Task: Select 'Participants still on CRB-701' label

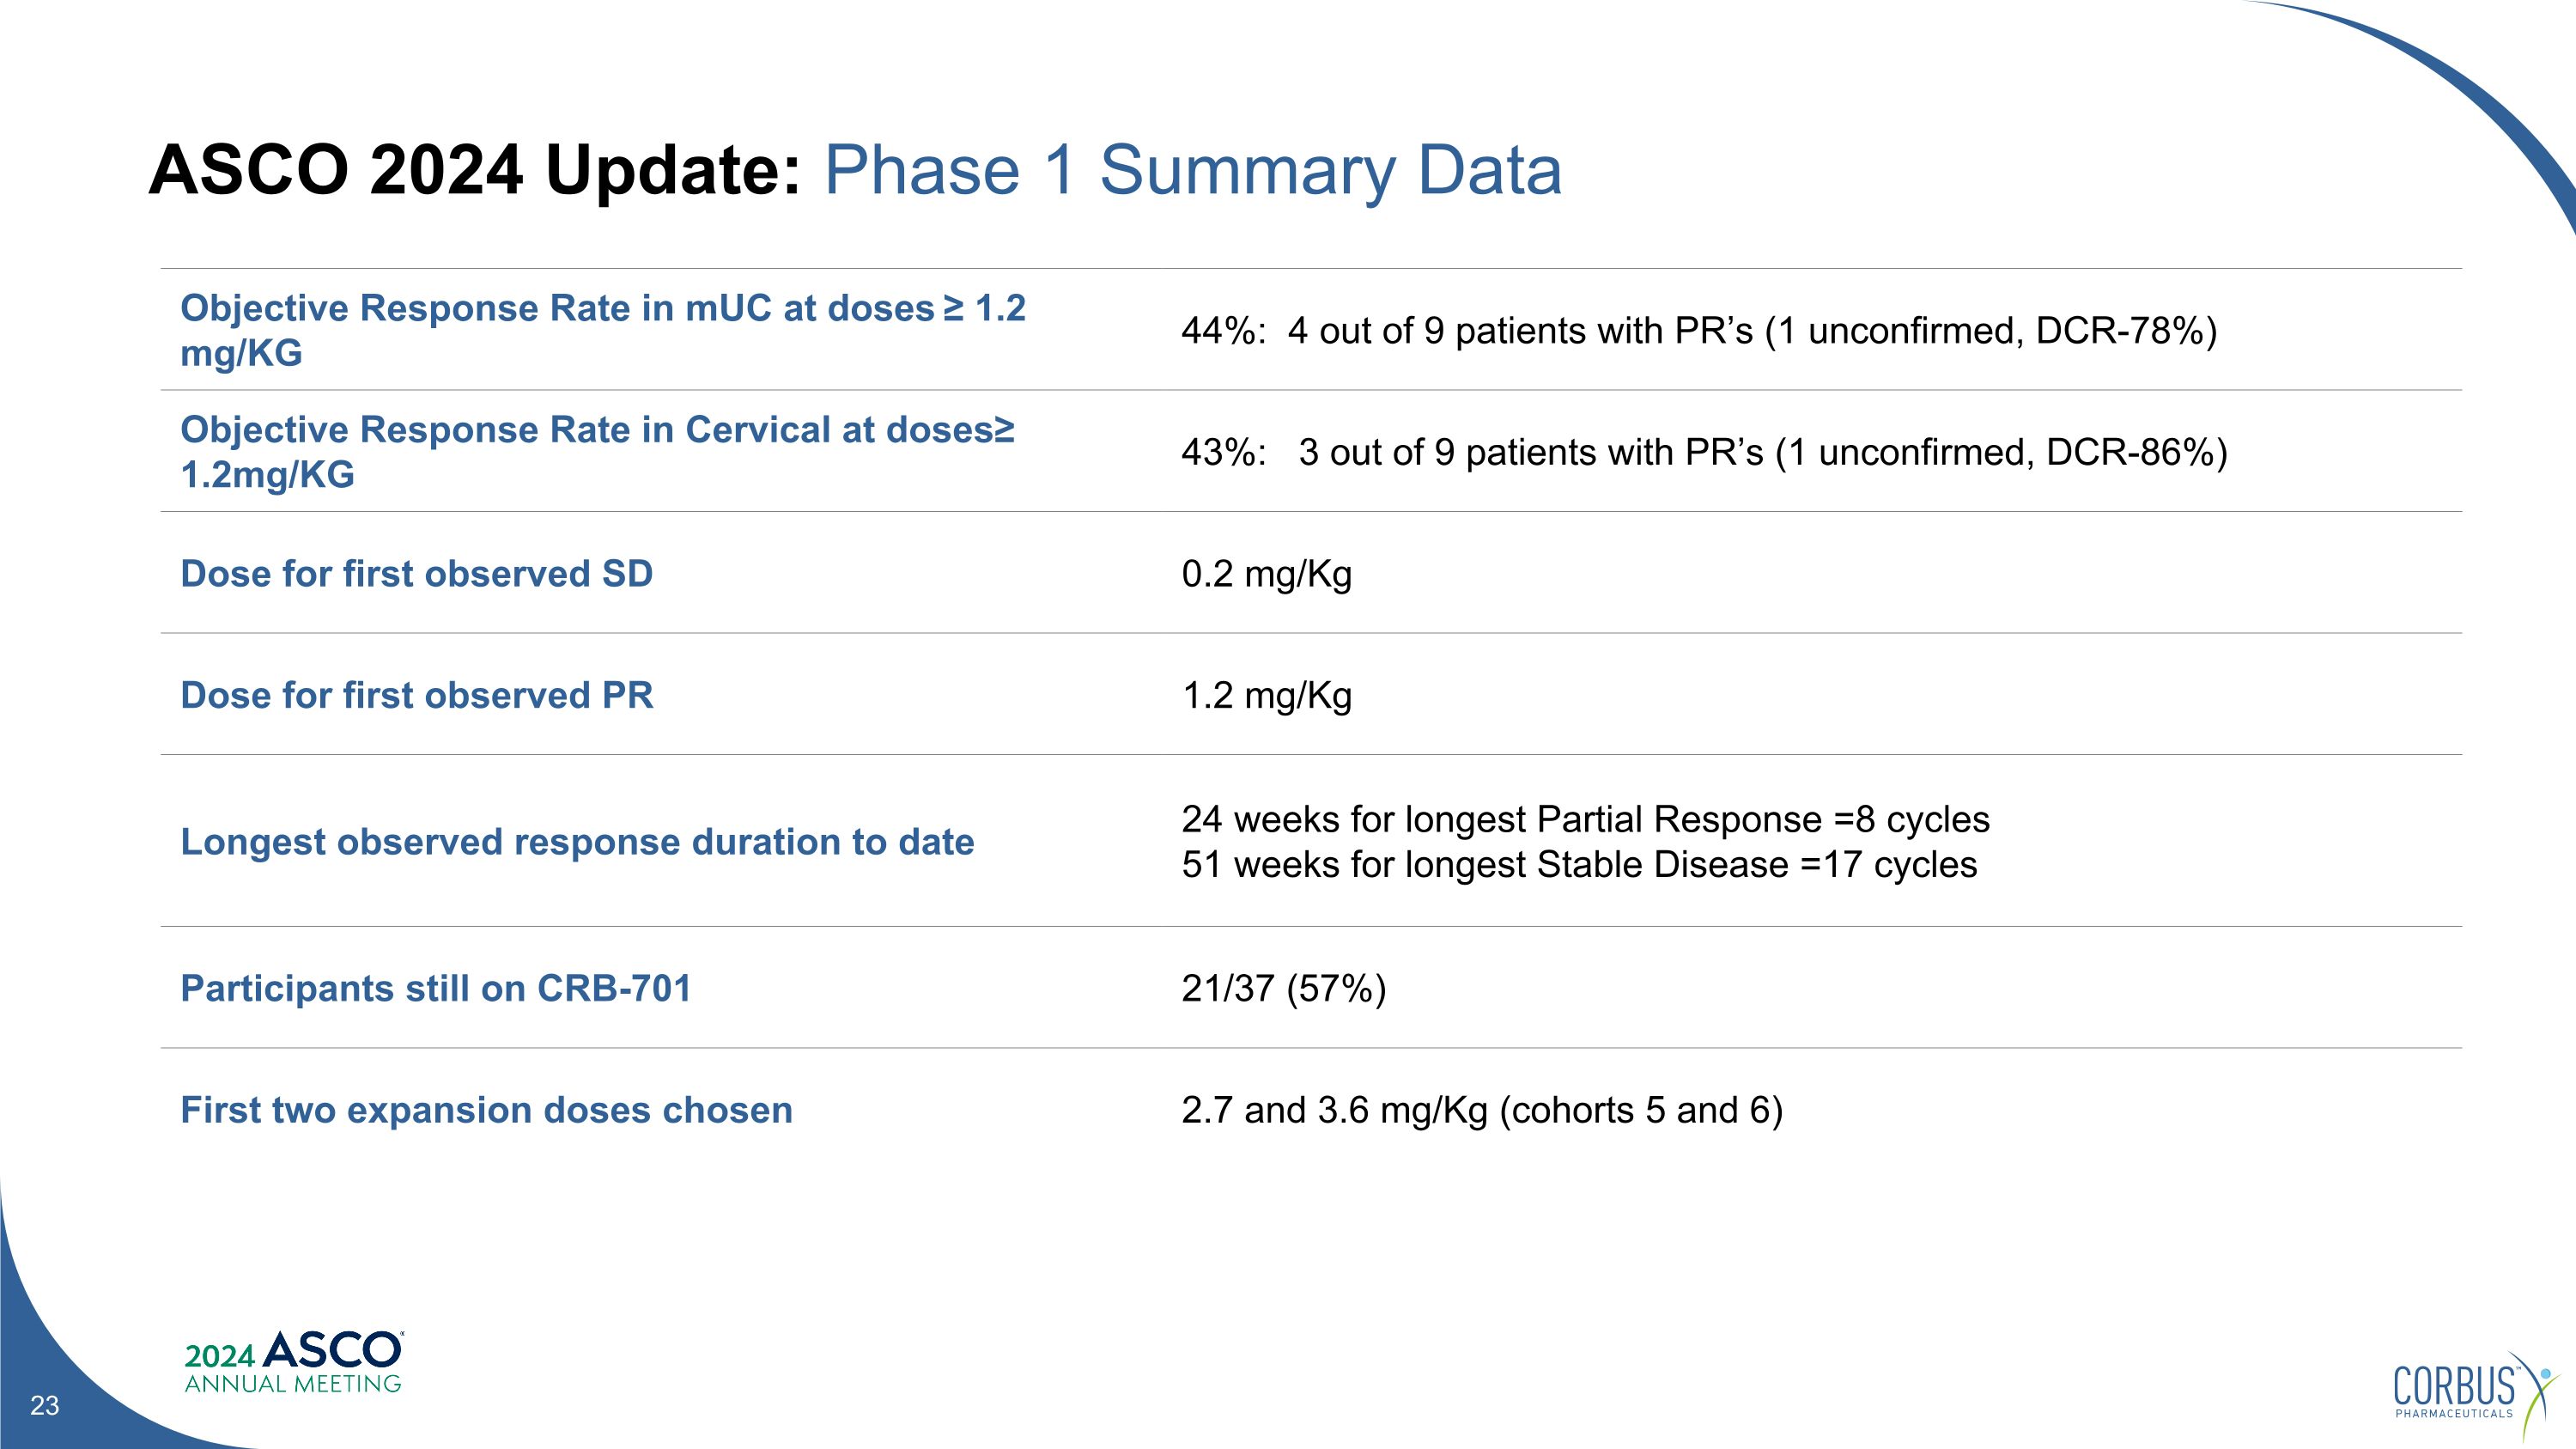Action: (436, 989)
